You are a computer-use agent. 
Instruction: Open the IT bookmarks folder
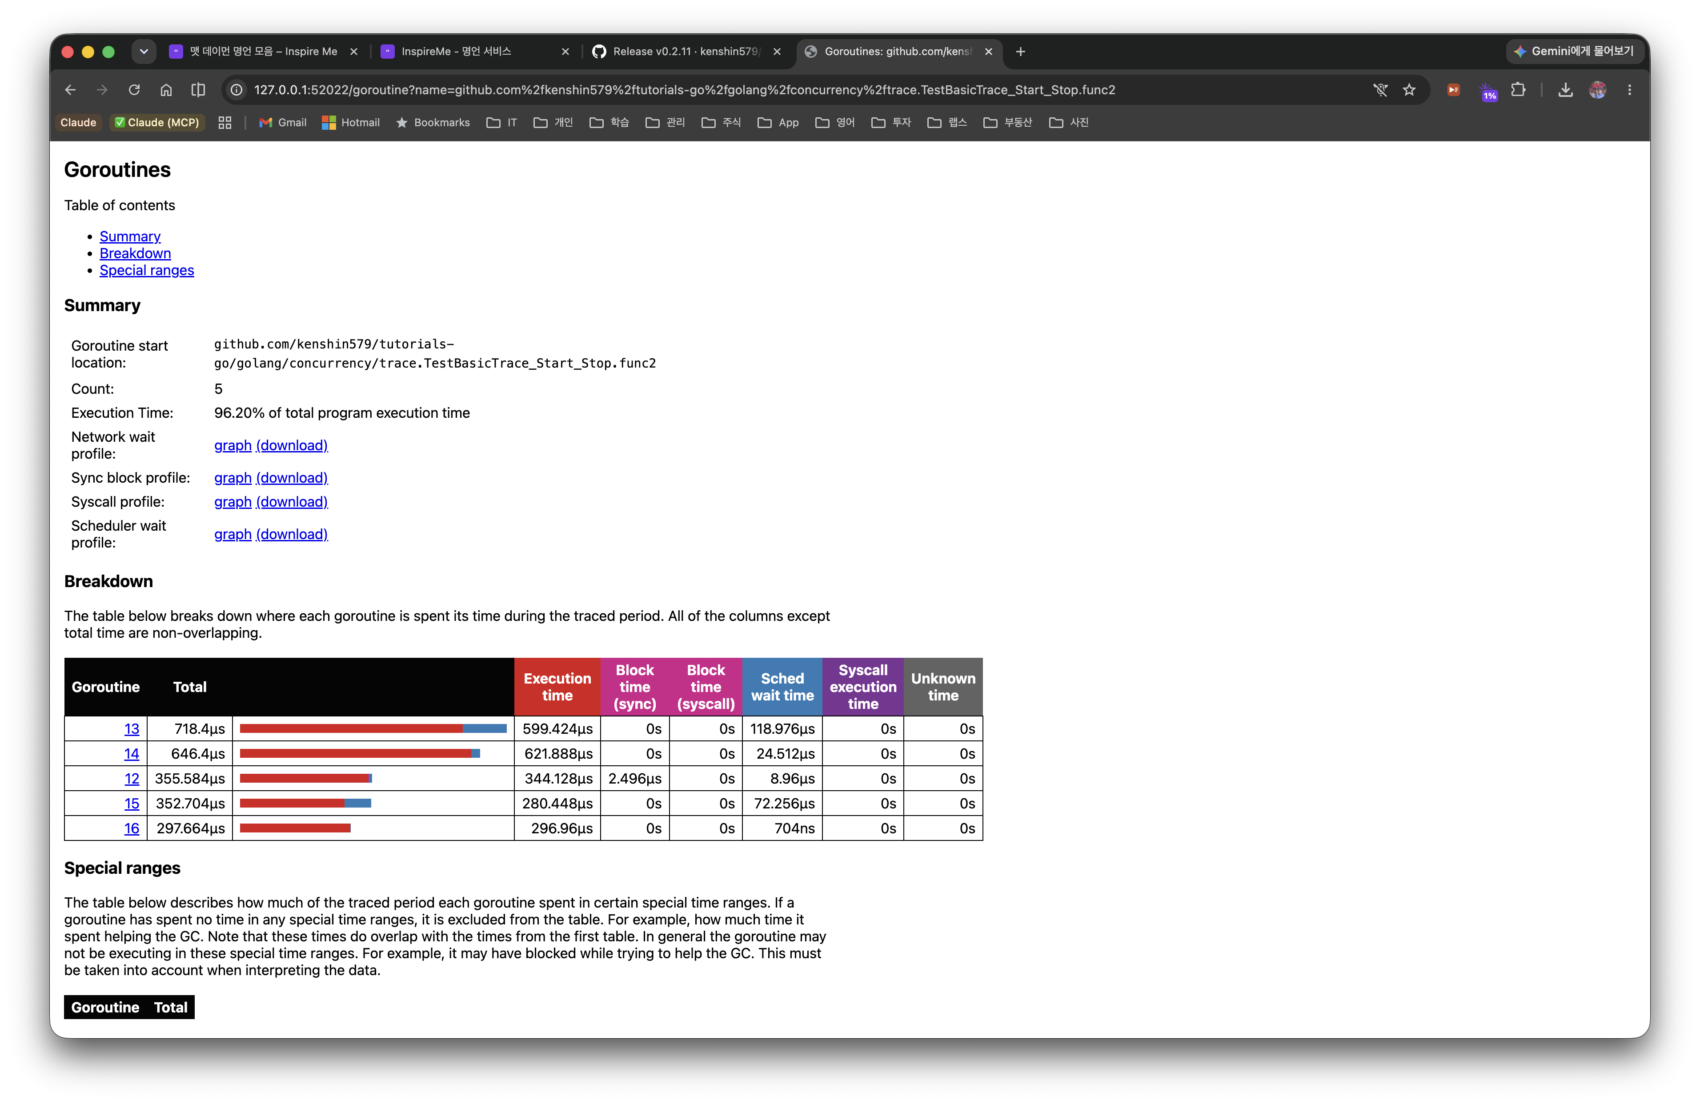[x=501, y=123]
